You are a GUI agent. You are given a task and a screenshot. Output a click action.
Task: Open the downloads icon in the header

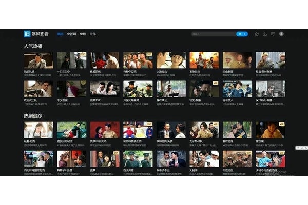pos(265,34)
